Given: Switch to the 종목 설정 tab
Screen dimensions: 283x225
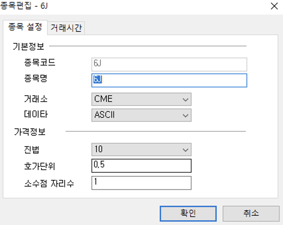Looking at the screenshot, I should pyautogui.click(x=25, y=27).
